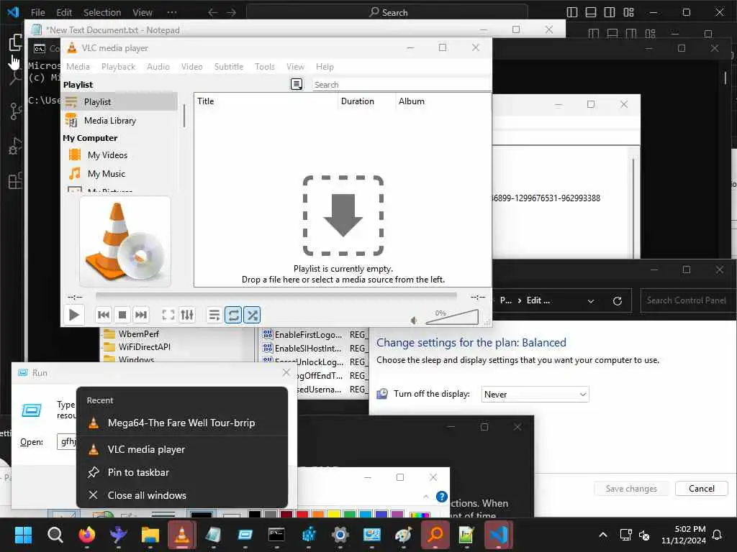737x552 pixels.
Task: Open VS Code File menu
Action: tap(37, 12)
